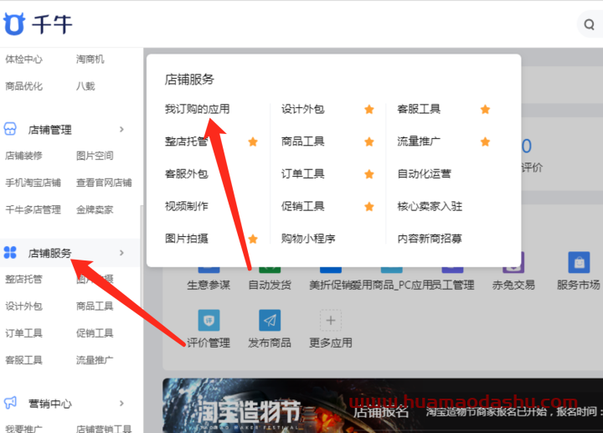This screenshot has height=433, width=603.
Task: Open the 店铺服务 sidebar section header
Action: click(70, 253)
